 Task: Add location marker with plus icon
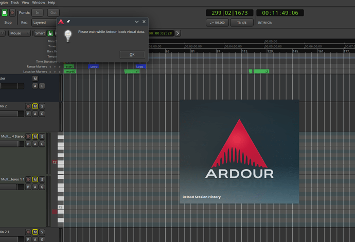click(55, 72)
